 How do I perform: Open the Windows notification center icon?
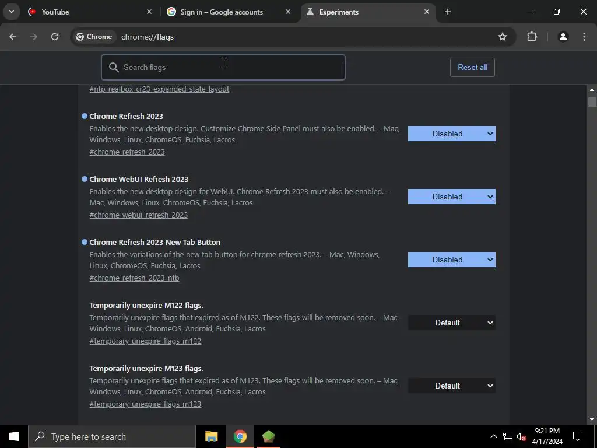[578, 436]
